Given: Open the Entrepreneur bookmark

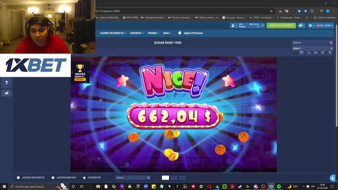Looking at the screenshot, I should 289,18.
